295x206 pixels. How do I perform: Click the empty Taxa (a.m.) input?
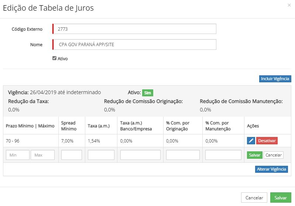coord(101,155)
